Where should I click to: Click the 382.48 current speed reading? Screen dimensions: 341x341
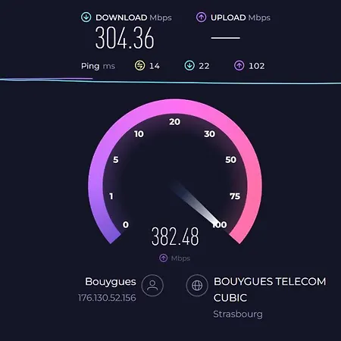tap(175, 236)
